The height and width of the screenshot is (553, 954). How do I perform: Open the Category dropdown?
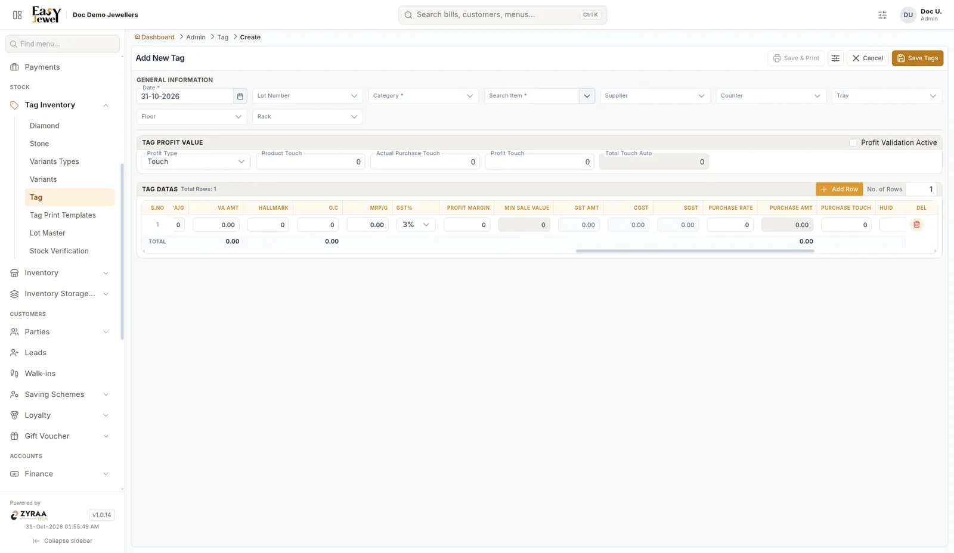pyautogui.click(x=423, y=96)
